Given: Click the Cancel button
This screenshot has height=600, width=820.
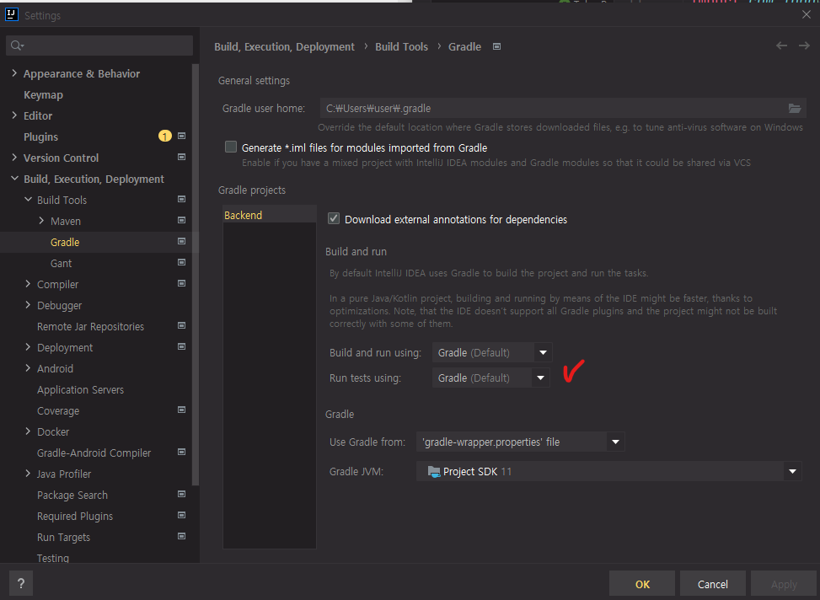Looking at the screenshot, I should (x=712, y=584).
